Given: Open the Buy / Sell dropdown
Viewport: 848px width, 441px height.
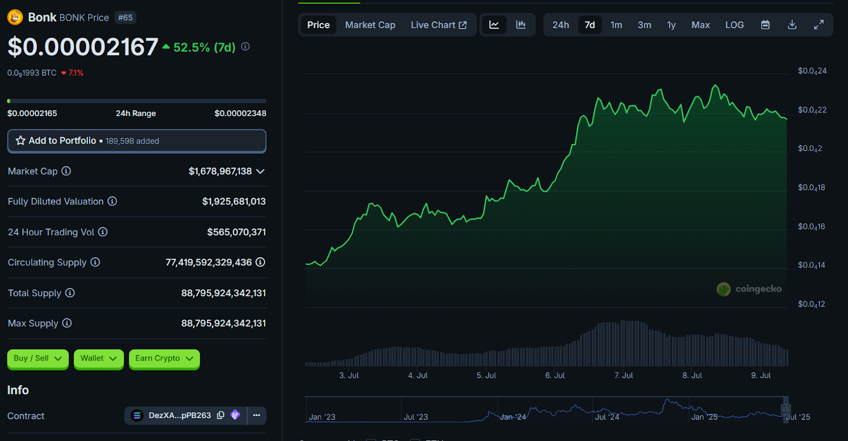Looking at the screenshot, I should point(38,358).
